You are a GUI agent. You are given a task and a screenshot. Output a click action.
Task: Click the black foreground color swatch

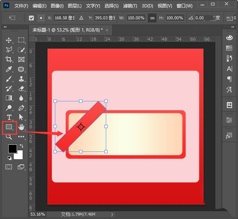tap(13, 149)
